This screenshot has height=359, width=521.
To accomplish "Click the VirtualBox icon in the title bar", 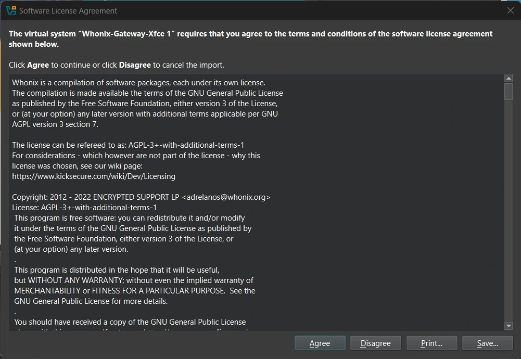I will click(10, 10).
